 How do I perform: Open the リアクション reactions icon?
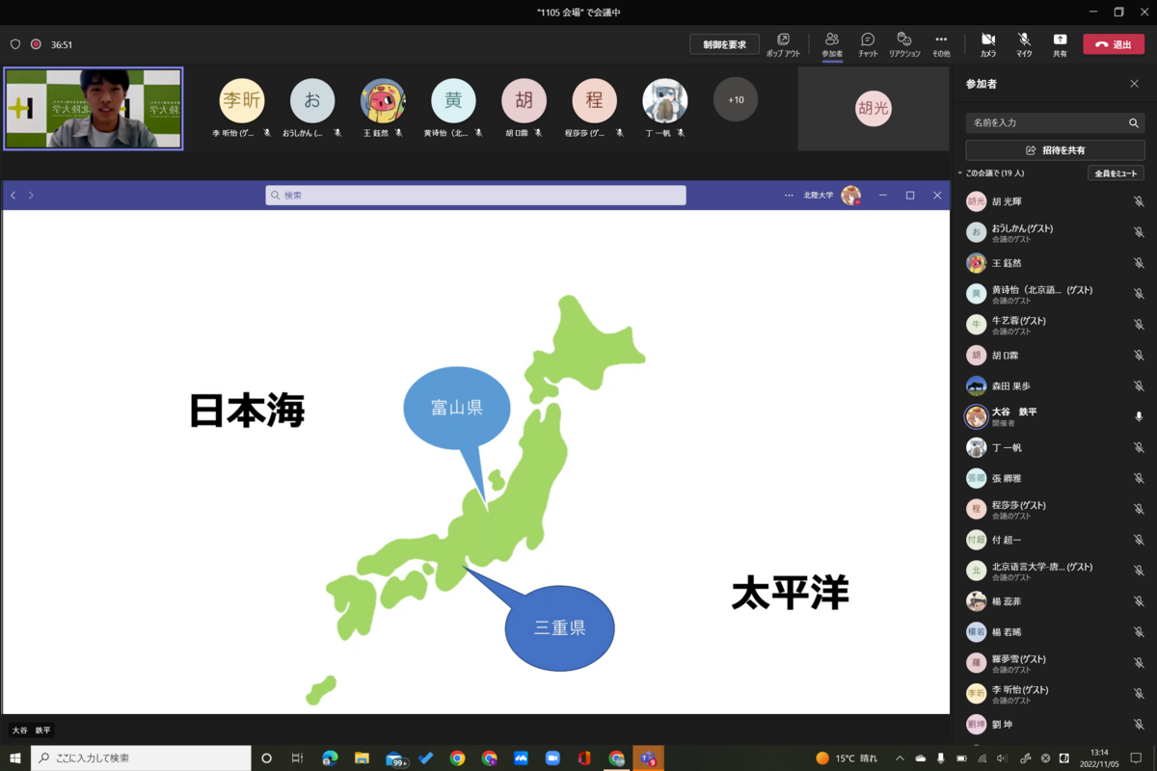pos(904,43)
